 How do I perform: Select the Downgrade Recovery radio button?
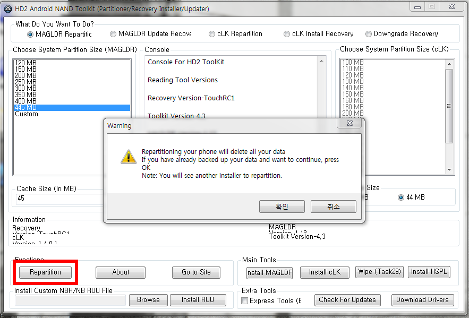tap(369, 34)
